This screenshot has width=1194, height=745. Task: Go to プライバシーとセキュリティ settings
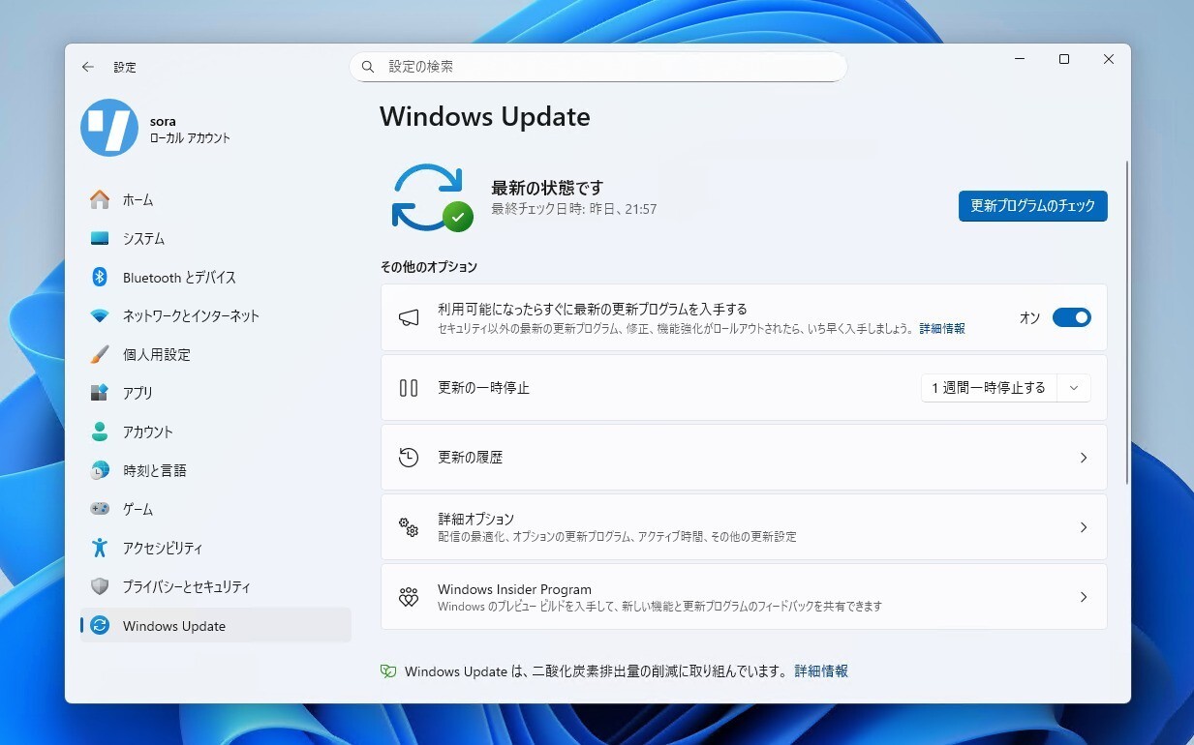click(x=216, y=586)
